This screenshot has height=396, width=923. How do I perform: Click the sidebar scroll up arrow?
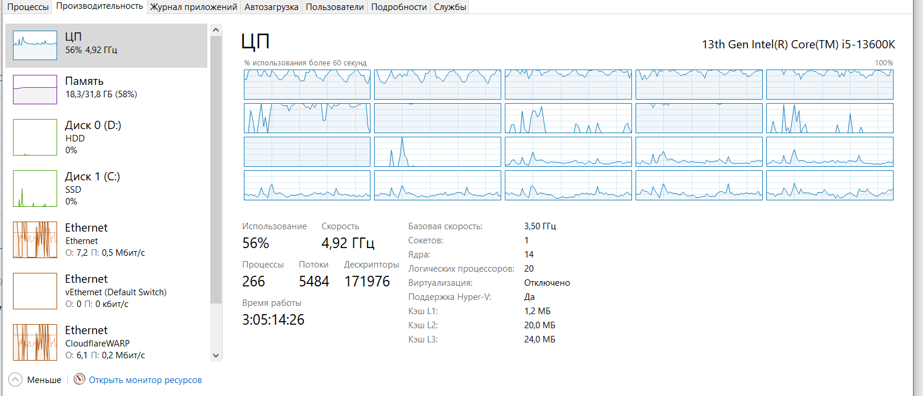click(216, 29)
